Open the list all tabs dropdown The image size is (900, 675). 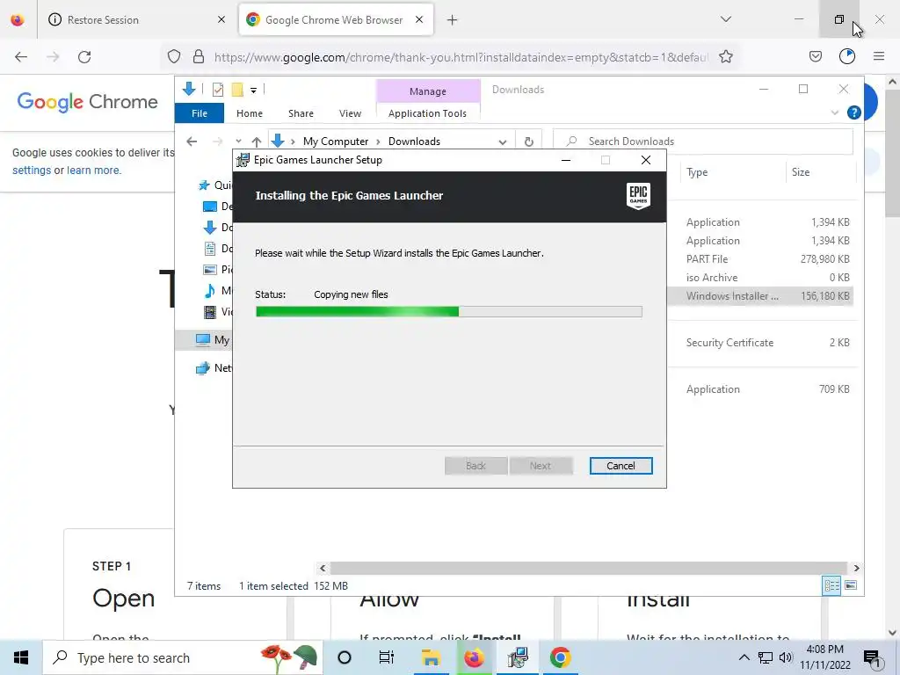[725, 19]
